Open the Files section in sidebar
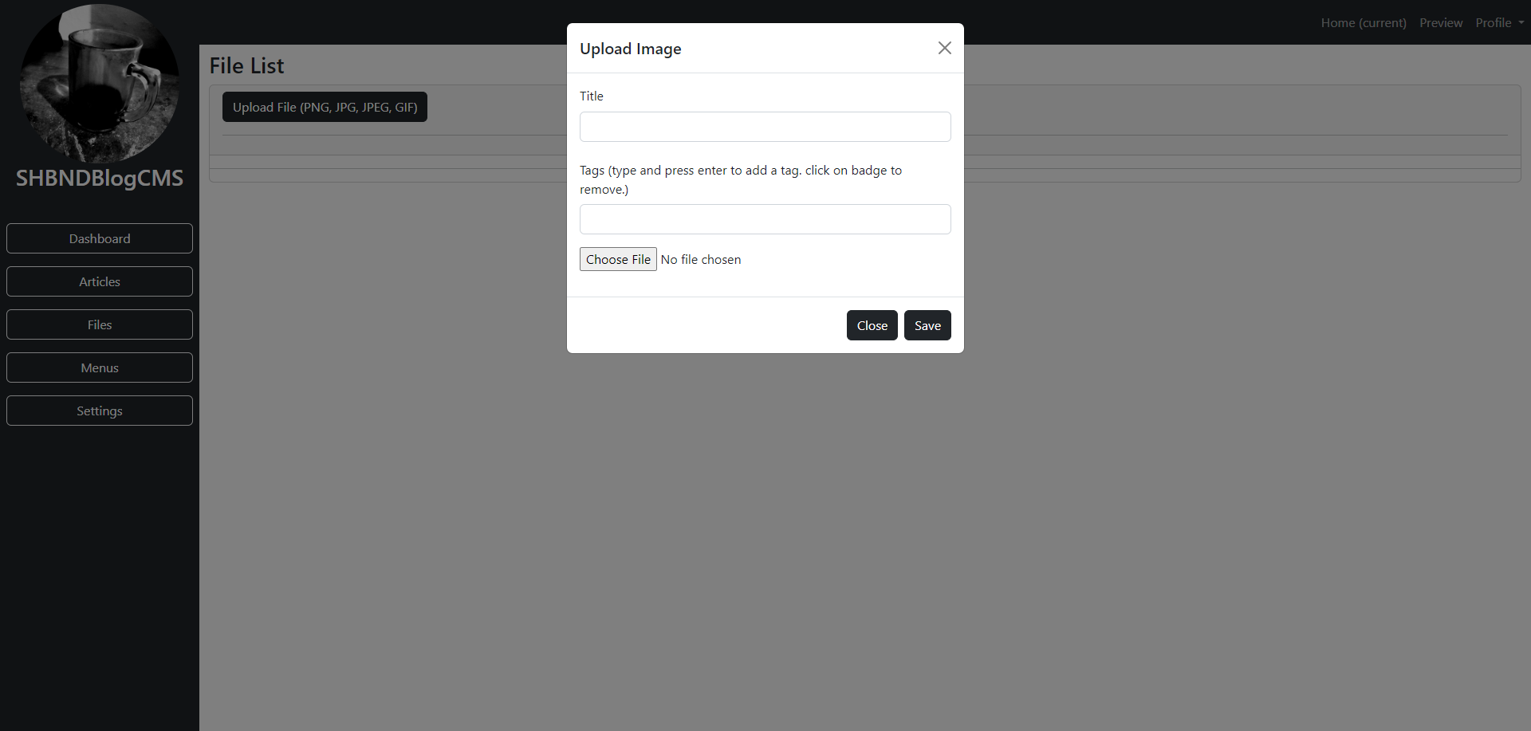Image resolution: width=1531 pixels, height=731 pixels. pyautogui.click(x=100, y=324)
